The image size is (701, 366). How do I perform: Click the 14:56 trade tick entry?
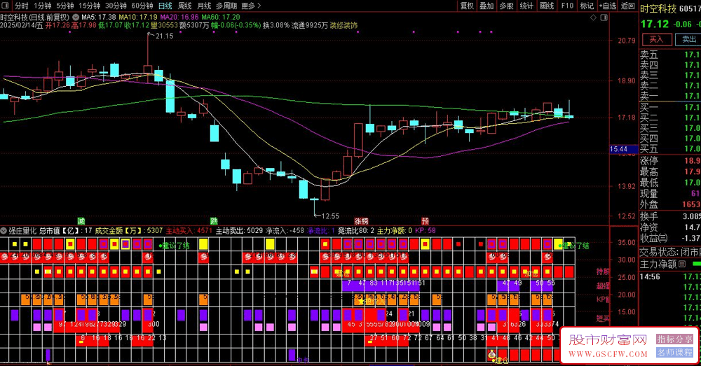[670, 276]
